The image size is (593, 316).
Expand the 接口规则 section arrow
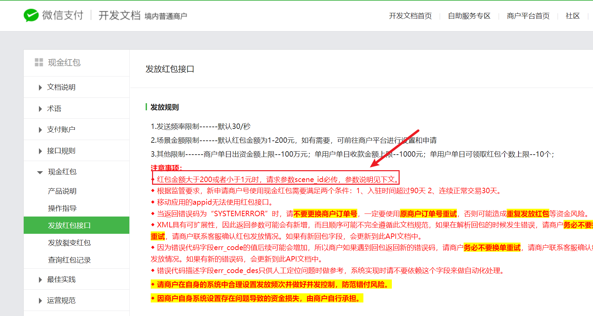40,151
